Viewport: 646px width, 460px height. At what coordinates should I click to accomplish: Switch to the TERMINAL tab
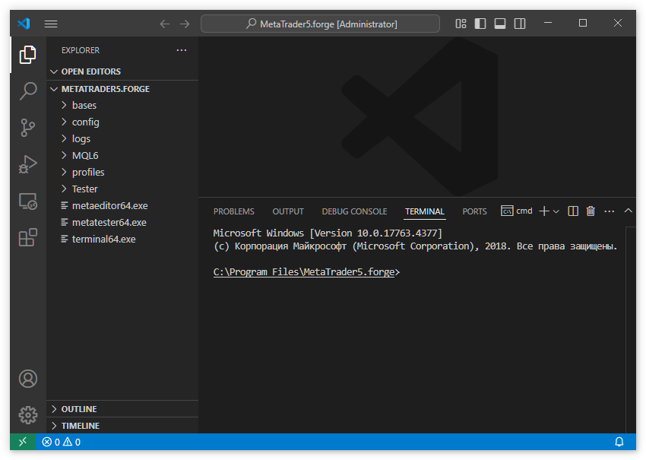pyautogui.click(x=425, y=211)
